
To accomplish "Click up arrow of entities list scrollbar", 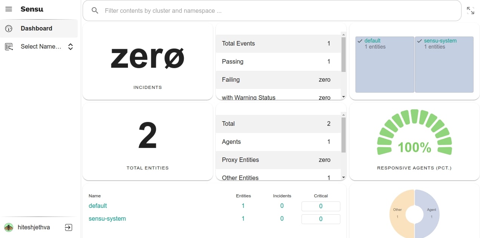I will coord(343,114).
